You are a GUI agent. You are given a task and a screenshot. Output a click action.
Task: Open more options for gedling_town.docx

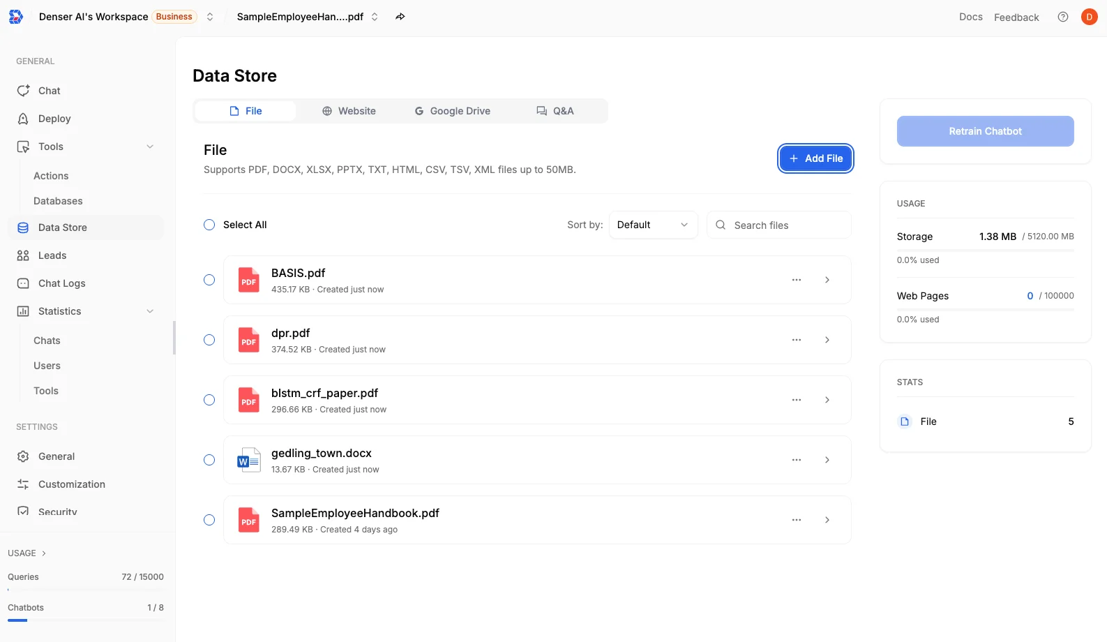coord(797,460)
